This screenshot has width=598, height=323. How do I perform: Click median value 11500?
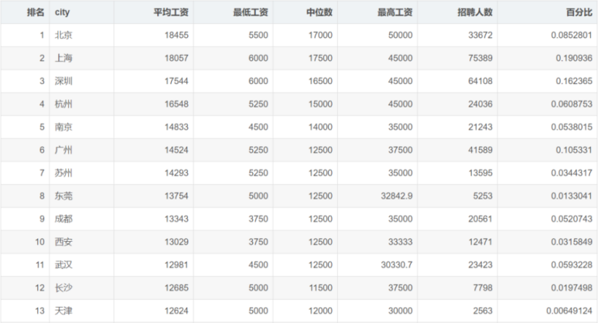click(320, 287)
